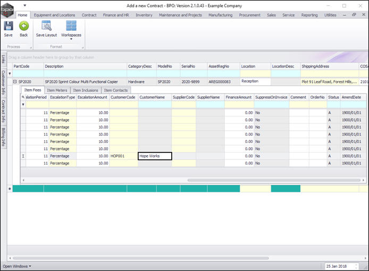The image size is (369, 271).
Task: Click the EscalationType column header
Action: [x=62, y=97]
